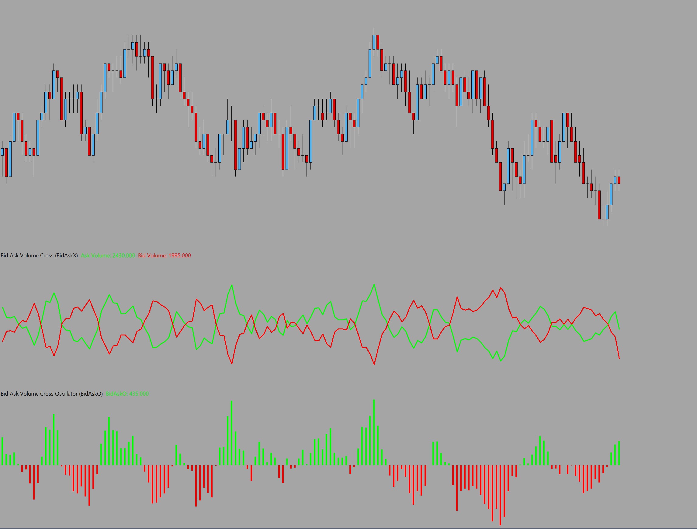Screen dimensions: 697x529
Task: Click the "BidAskO: 435.000" value label
Action: pyautogui.click(x=127, y=393)
